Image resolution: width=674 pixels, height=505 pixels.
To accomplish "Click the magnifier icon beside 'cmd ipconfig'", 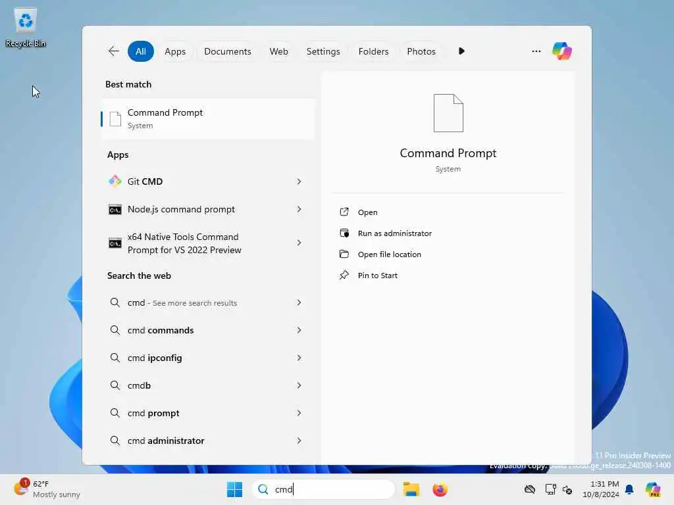I will click(x=115, y=357).
